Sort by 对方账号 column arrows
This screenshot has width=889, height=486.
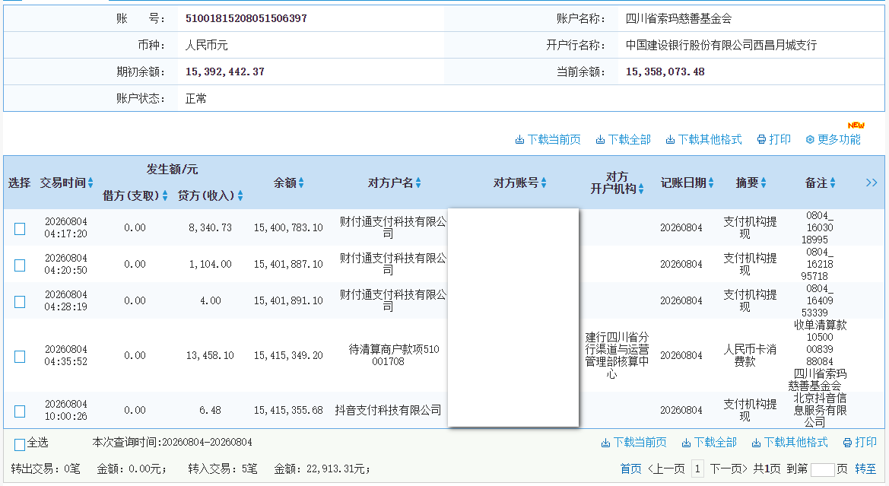coord(544,183)
